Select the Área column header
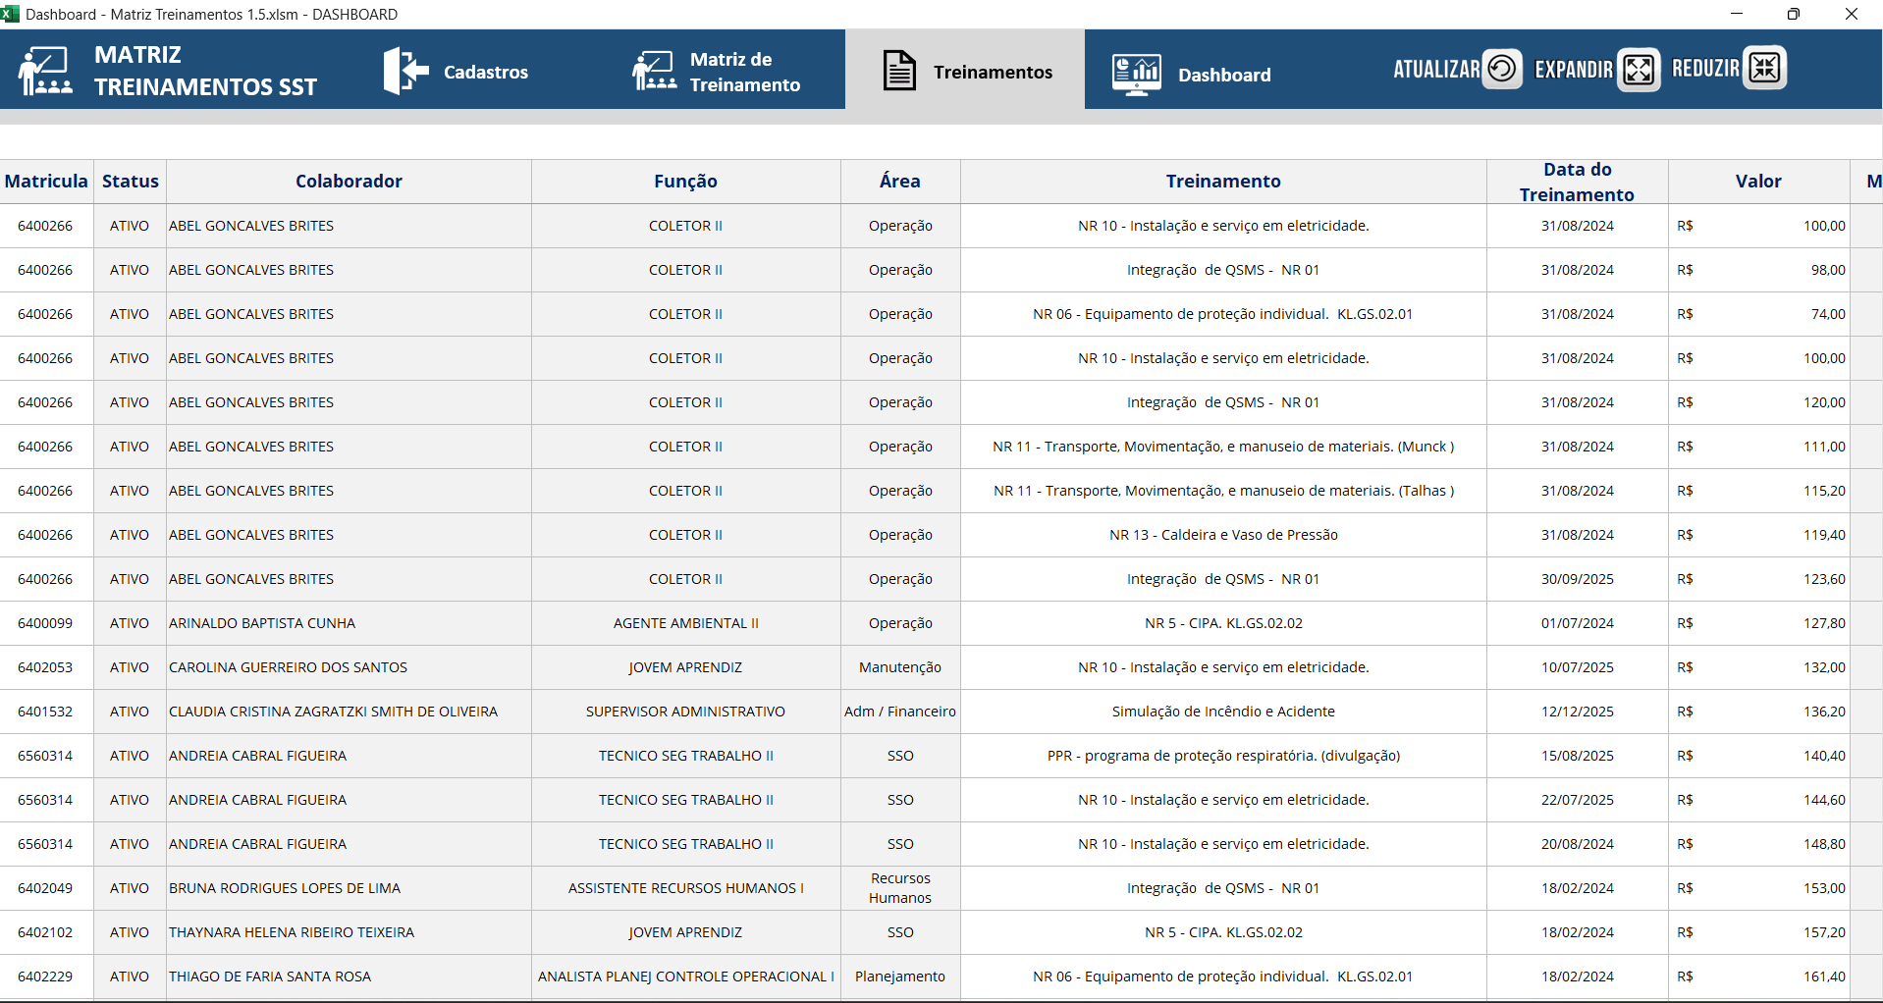The image size is (1883, 1003). click(900, 182)
